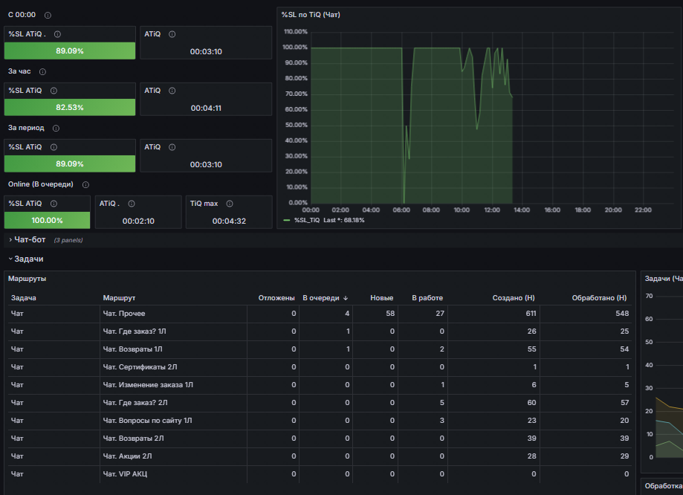Click green %SL_TiQ legend color swatch
This screenshot has height=495, width=683.
pos(287,221)
